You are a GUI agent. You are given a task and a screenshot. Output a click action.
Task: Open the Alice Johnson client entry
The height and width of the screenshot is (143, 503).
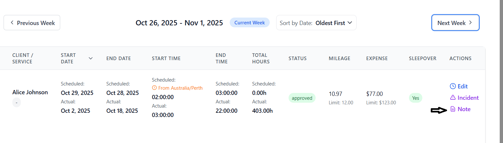click(x=30, y=92)
